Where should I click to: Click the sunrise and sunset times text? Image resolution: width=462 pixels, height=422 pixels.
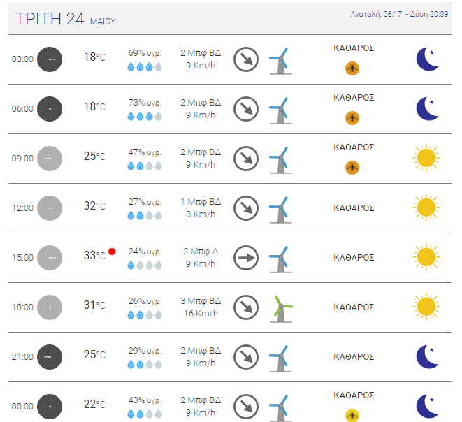tap(399, 14)
